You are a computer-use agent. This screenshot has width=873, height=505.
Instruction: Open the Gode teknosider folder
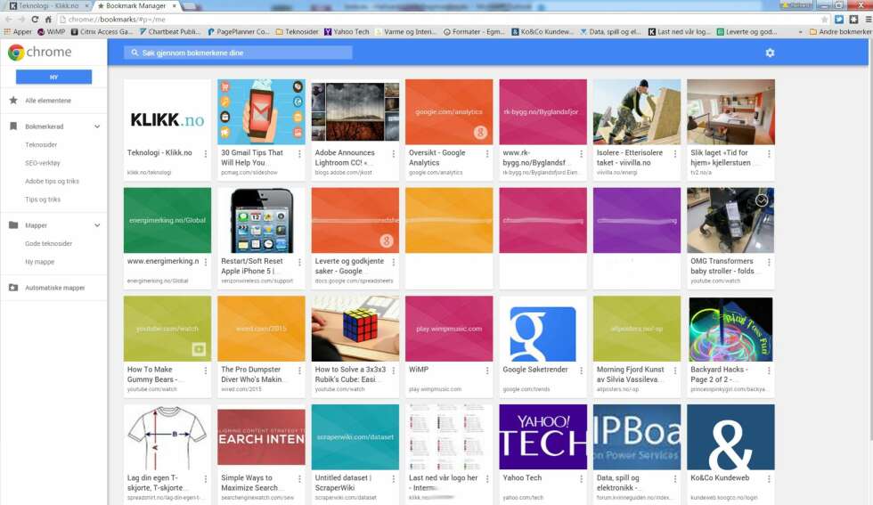point(48,243)
